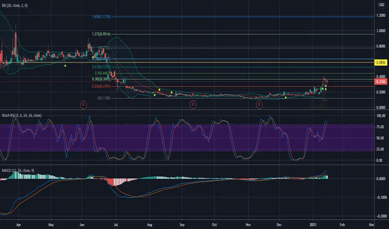389x229 pixels.
Task: Click 100.00 on the Stoch RSI scale
Action: click(381, 116)
